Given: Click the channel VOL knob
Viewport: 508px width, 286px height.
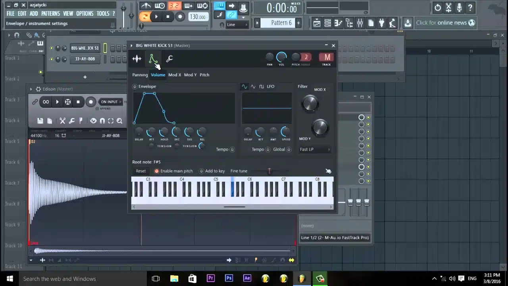Looking at the screenshot, I should click(281, 58).
